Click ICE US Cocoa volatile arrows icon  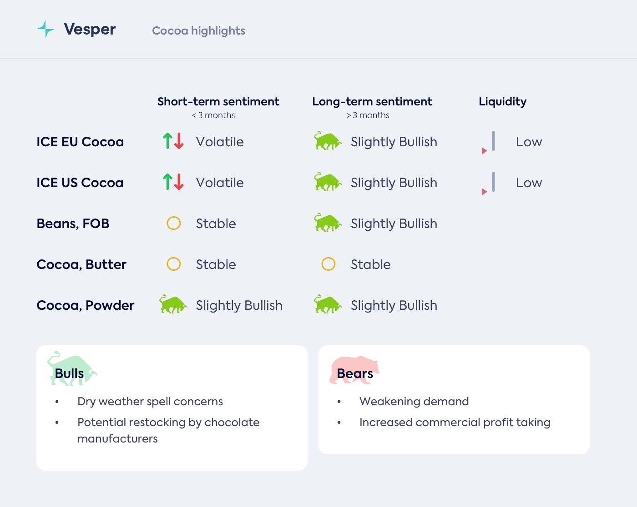click(173, 182)
